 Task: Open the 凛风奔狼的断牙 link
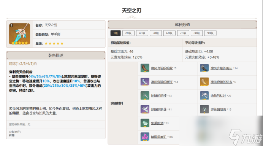(x=162, y=82)
